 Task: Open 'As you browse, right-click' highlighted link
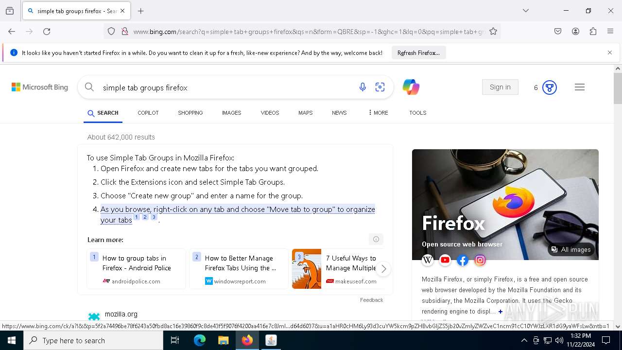click(x=238, y=214)
